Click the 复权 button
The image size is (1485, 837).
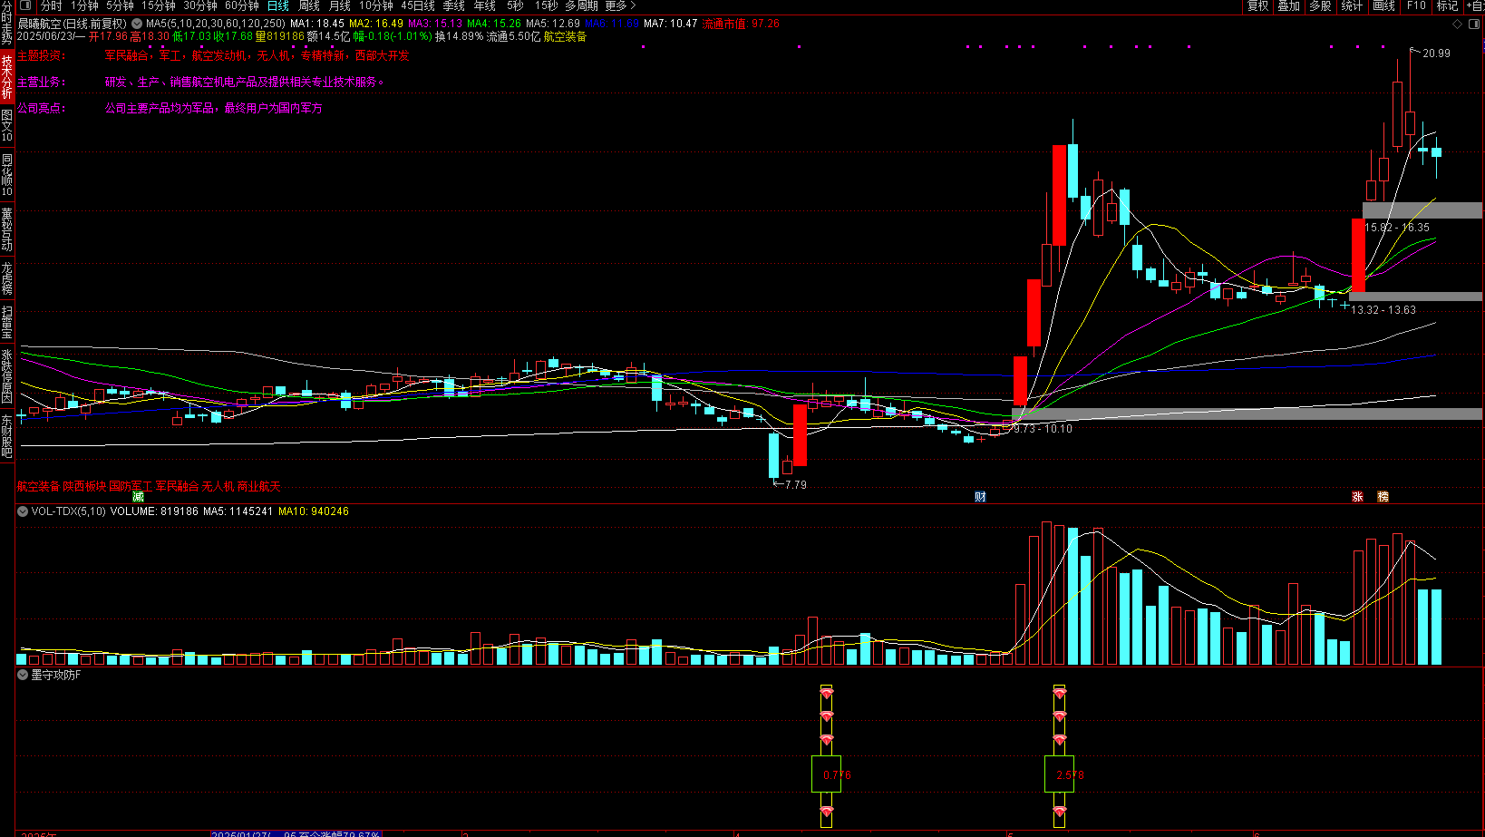coord(1258,5)
